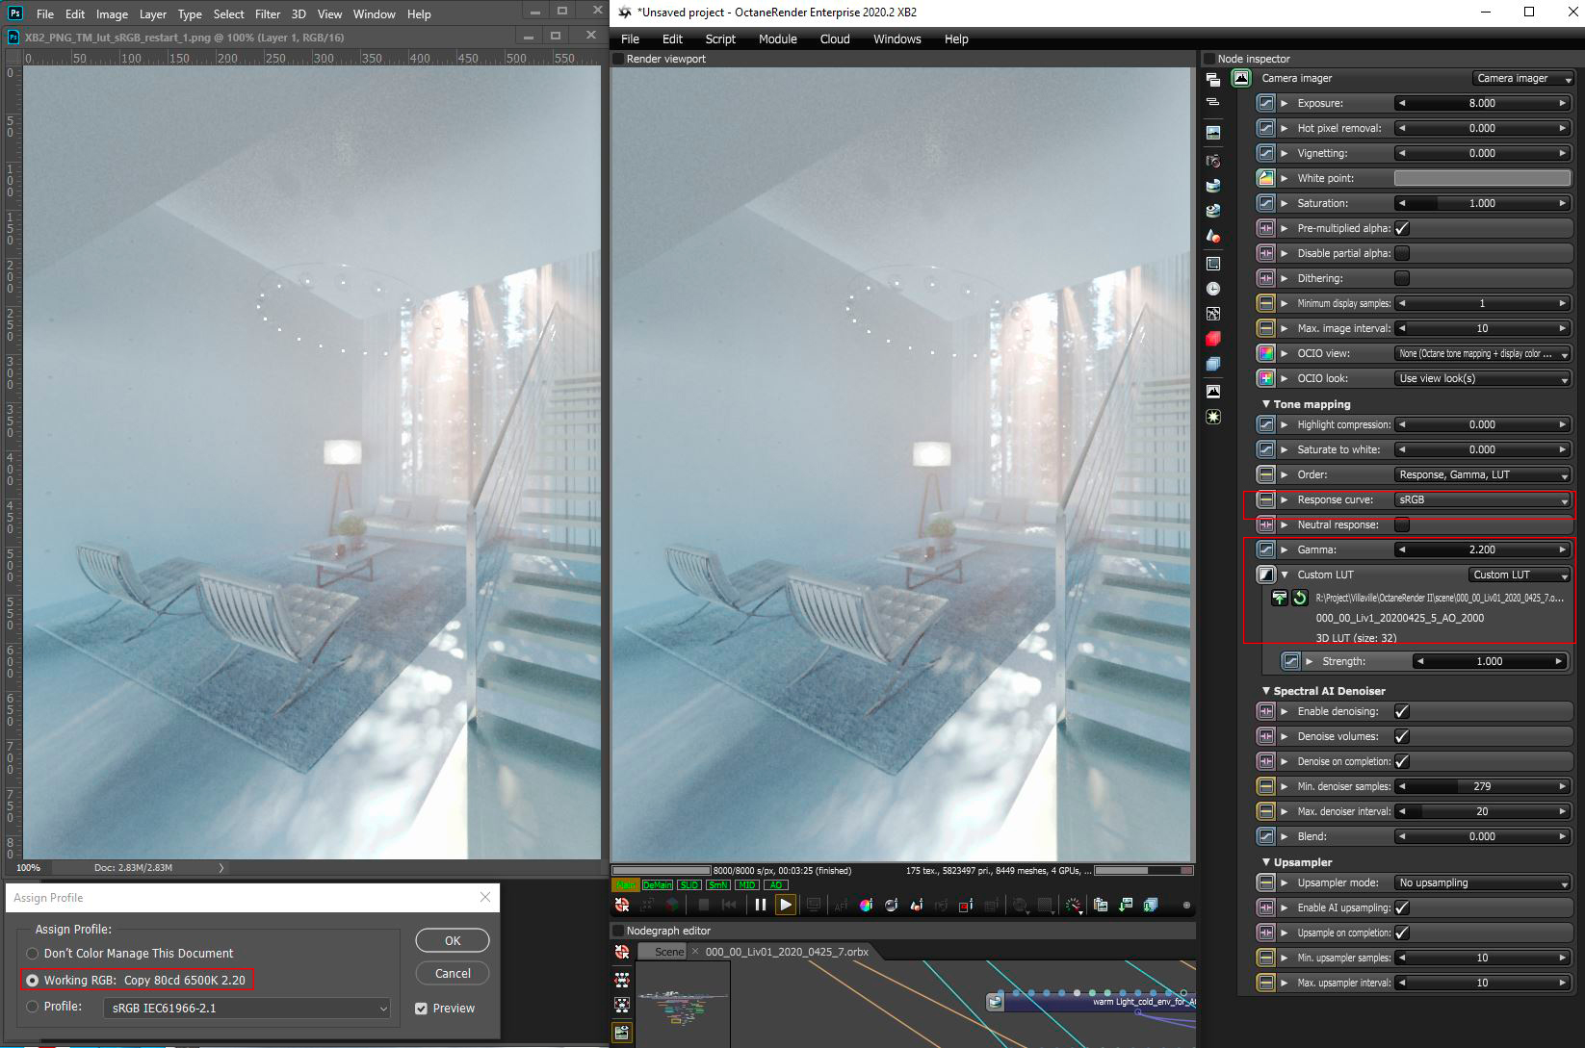Enable the Dithering checkbox

(x=1402, y=278)
